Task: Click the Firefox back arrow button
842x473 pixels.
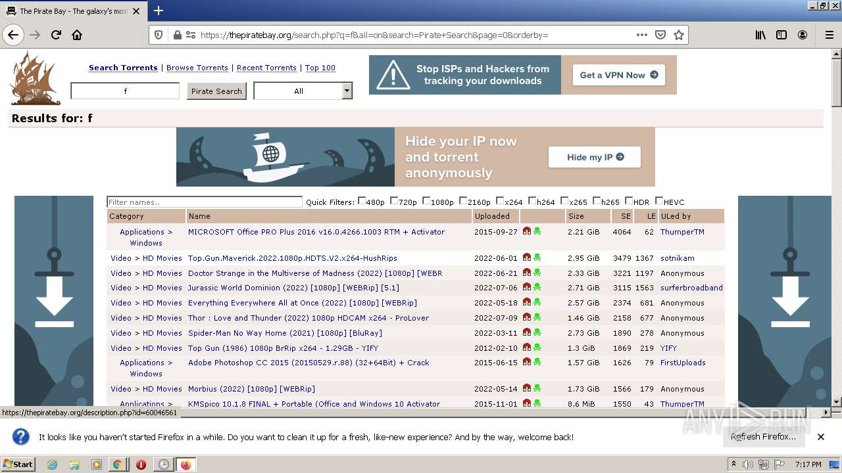Action: 13,35
